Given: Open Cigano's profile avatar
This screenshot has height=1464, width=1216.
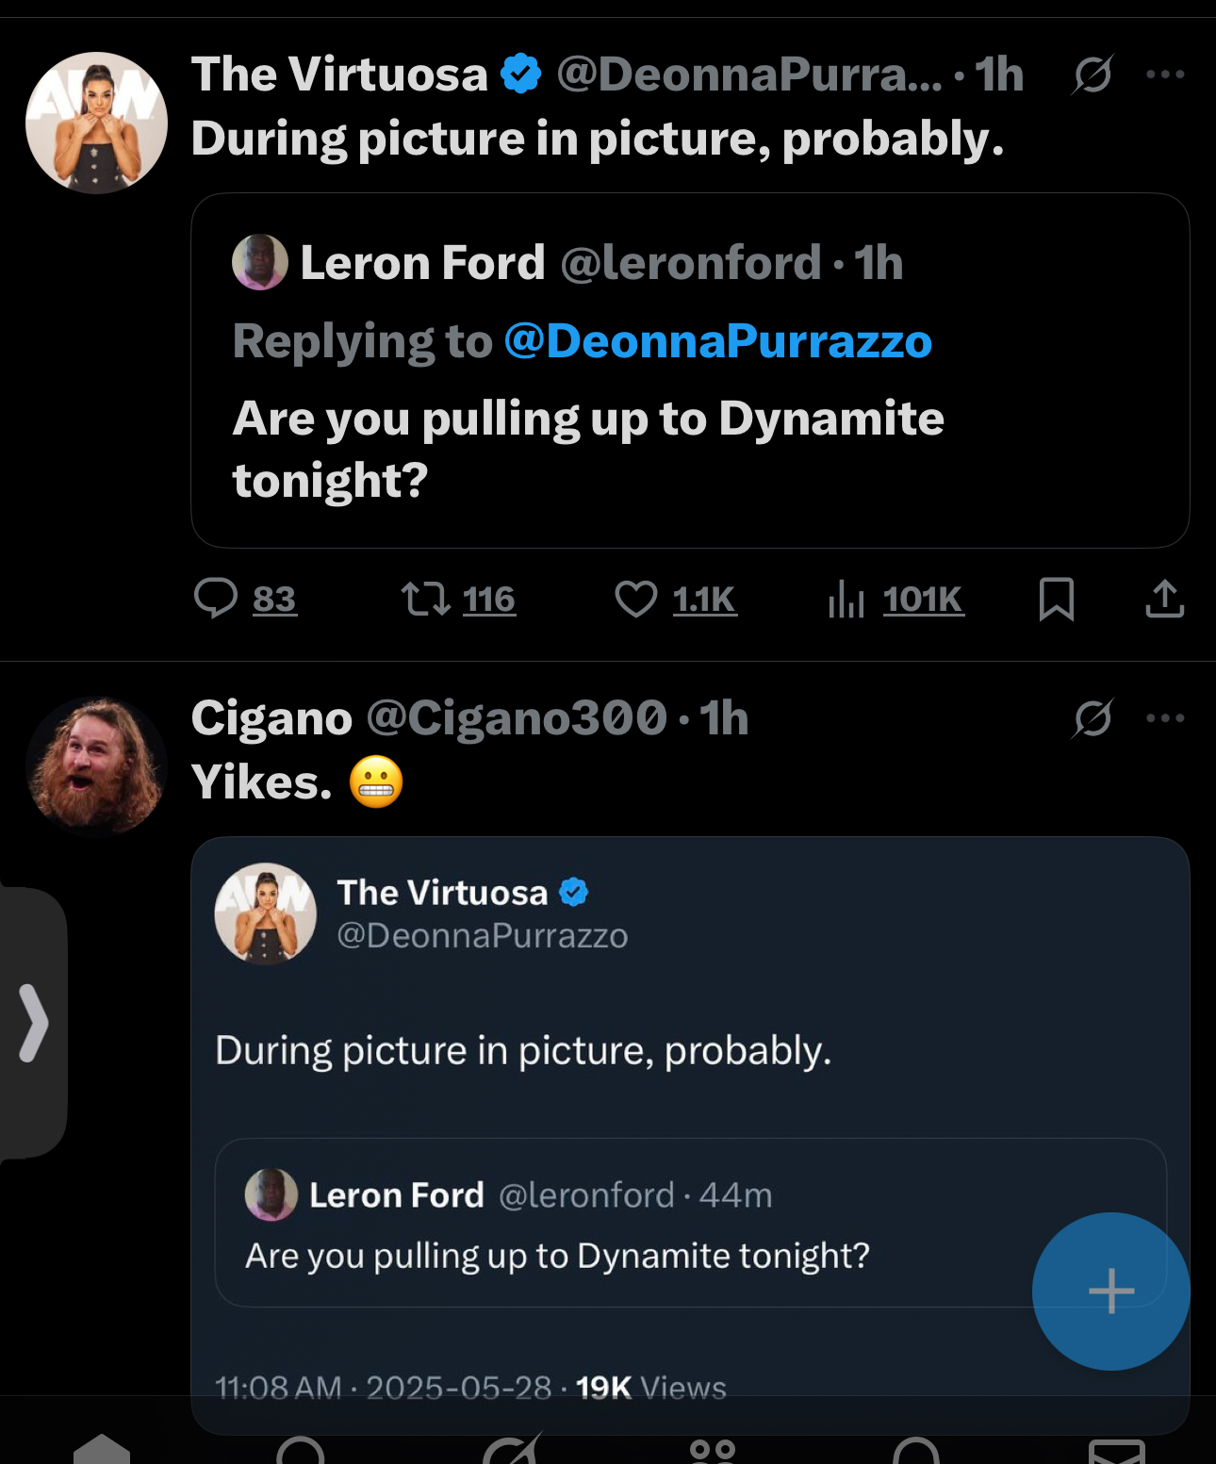Looking at the screenshot, I should coord(96,765).
